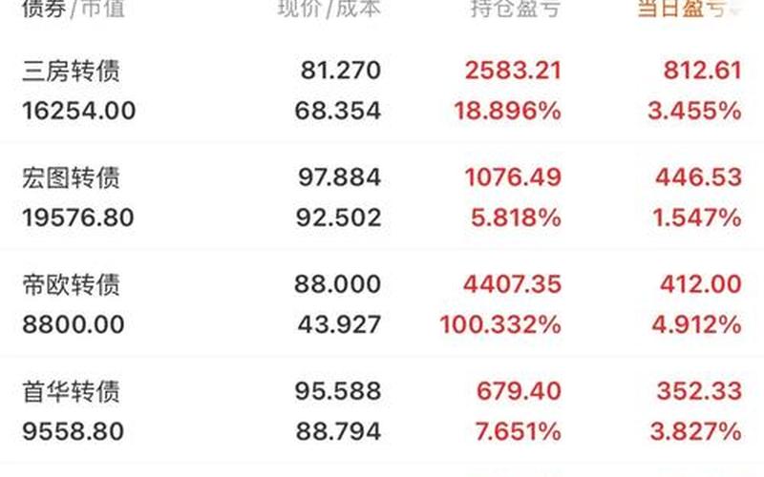Sort by the 当日盈亏 column header
Image resolution: width=764 pixels, height=477 pixels.
[x=679, y=10]
